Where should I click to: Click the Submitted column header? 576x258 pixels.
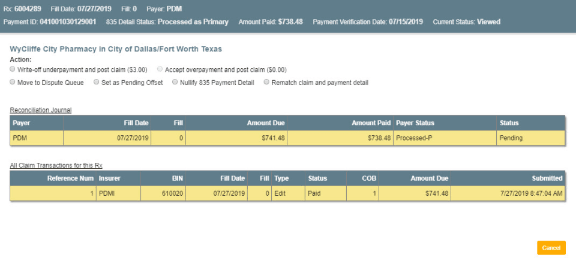point(547,178)
